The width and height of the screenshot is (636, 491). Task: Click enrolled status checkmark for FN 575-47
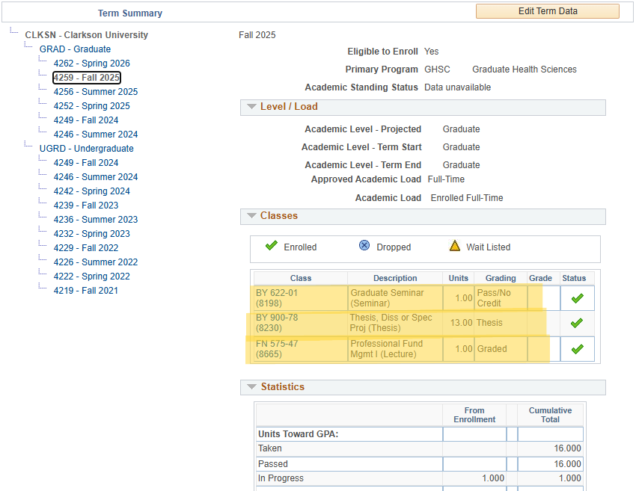[x=577, y=349]
